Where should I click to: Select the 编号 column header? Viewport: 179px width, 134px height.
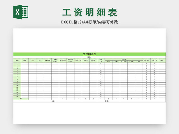(17, 60)
